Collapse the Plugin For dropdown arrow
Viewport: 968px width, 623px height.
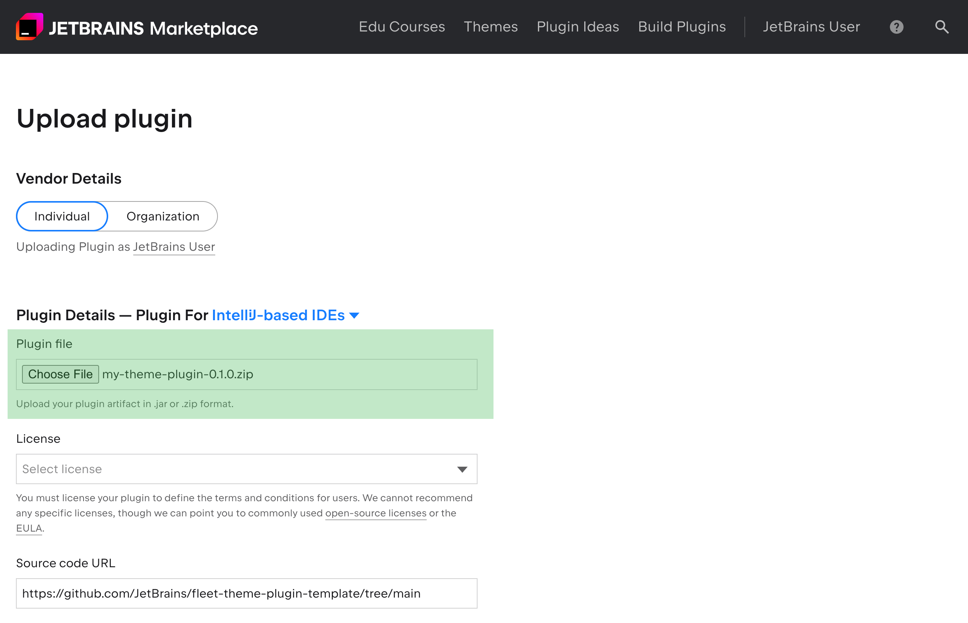[355, 315]
